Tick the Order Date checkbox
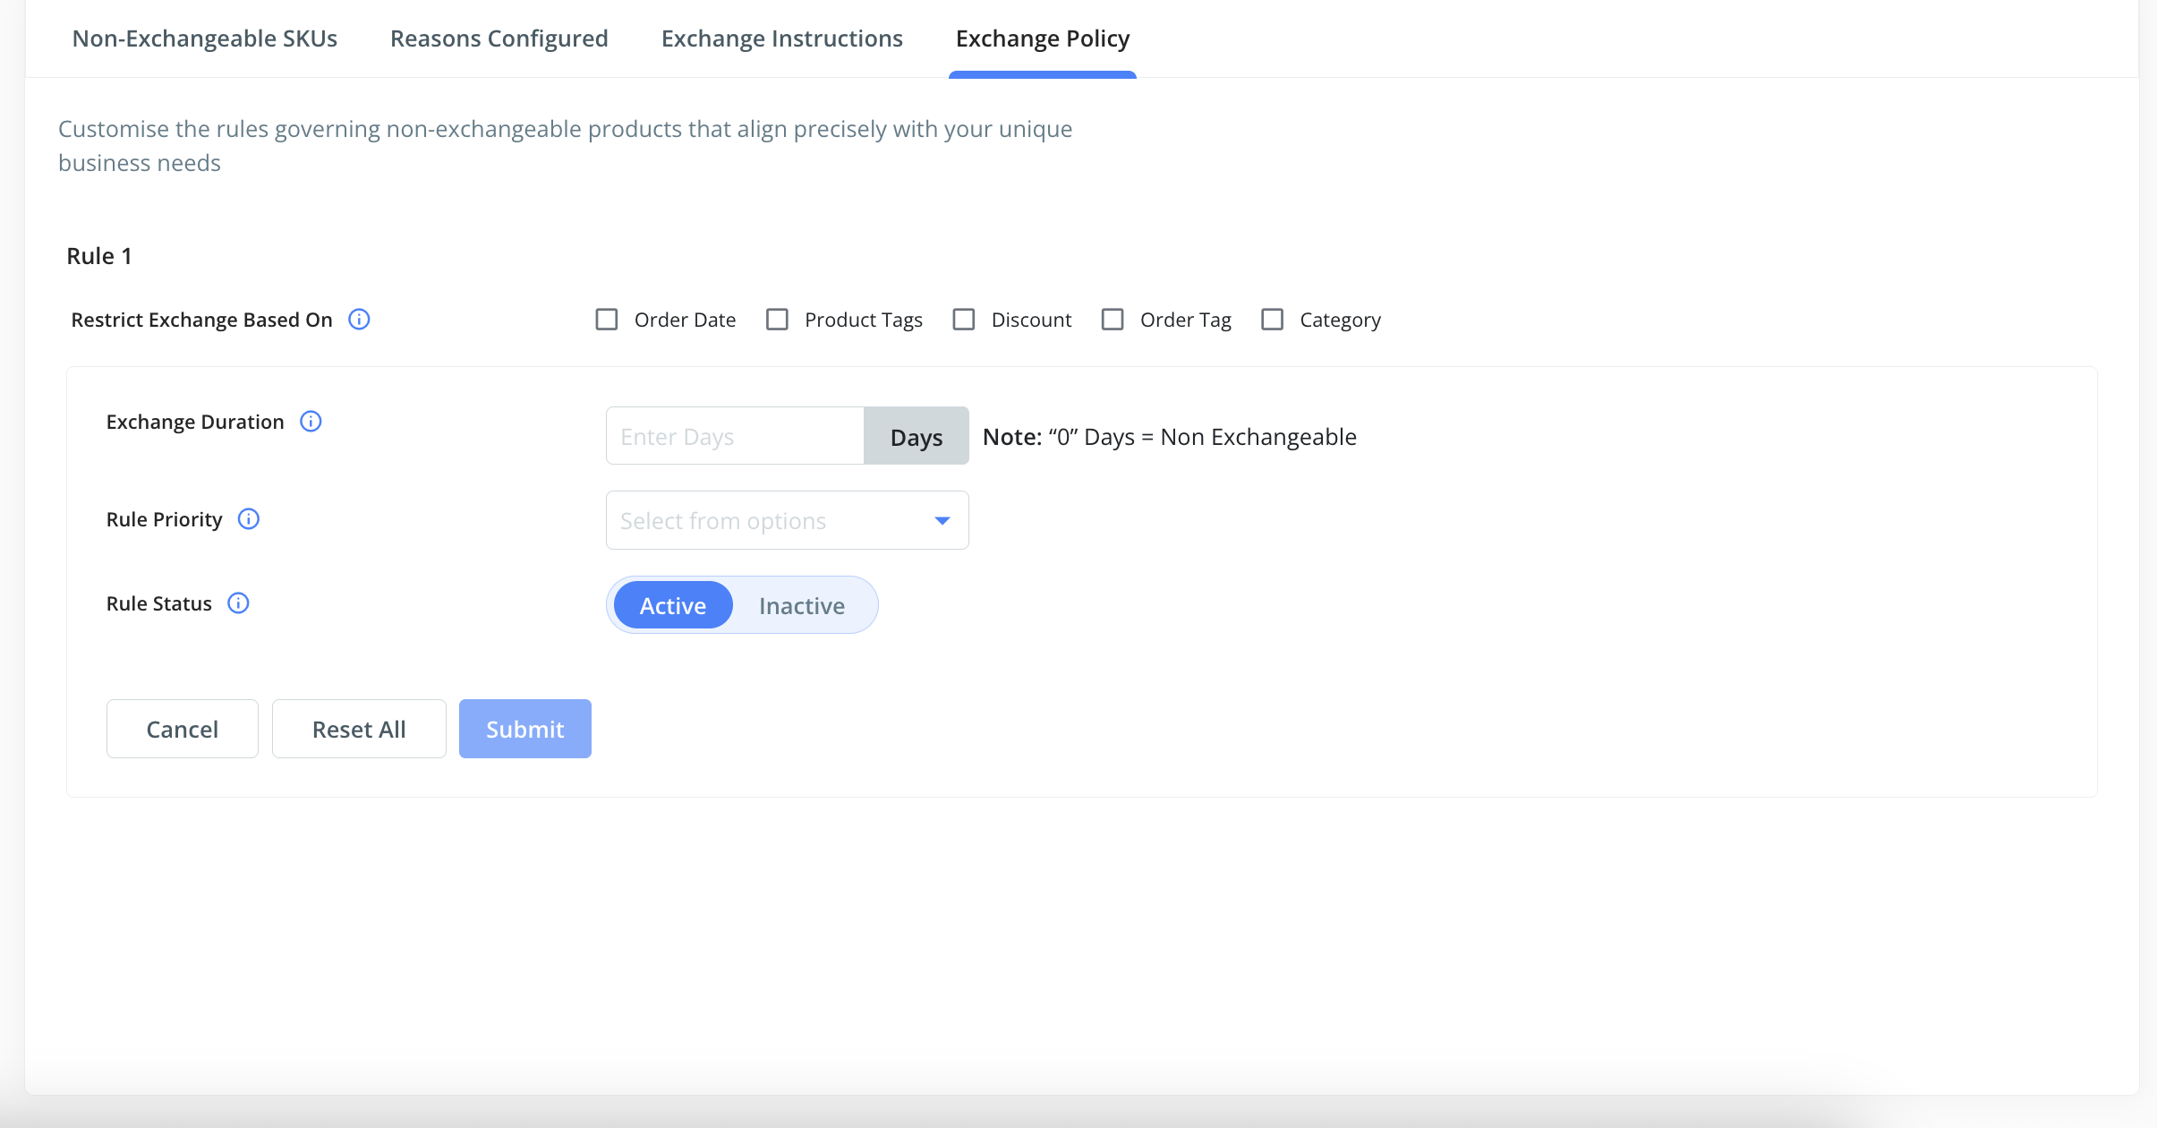The width and height of the screenshot is (2157, 1128). (607, 320)
